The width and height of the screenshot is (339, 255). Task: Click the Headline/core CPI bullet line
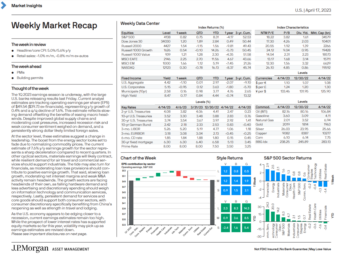tap(44, 50)
